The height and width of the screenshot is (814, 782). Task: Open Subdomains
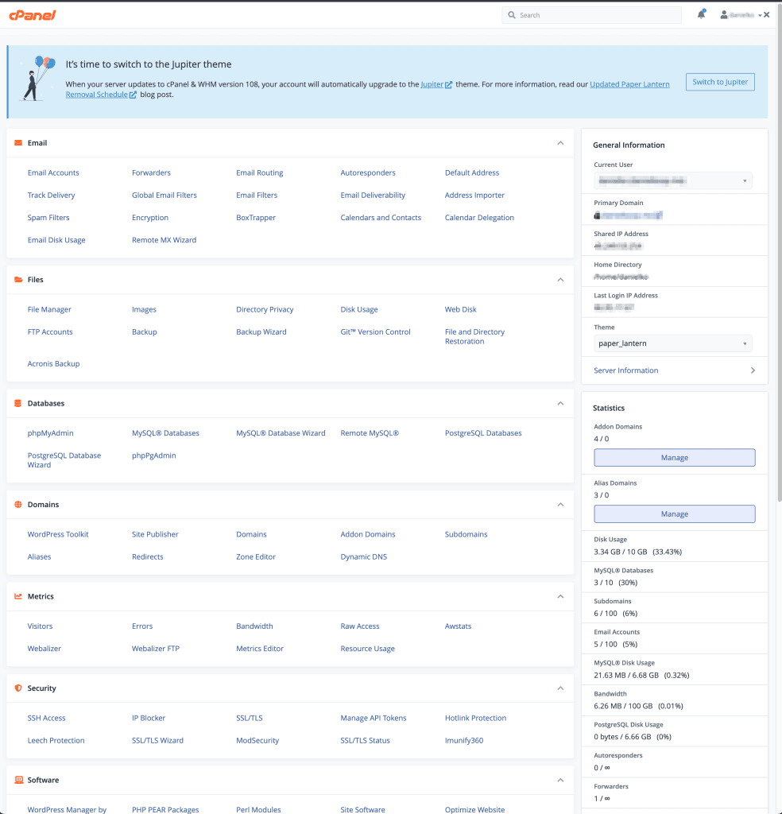coord(466,534)
